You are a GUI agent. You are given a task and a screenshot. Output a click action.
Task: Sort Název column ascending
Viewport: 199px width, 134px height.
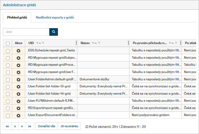point(96,43)
